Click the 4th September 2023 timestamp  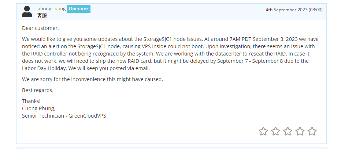pyautogui.click(x=294, y=10)
